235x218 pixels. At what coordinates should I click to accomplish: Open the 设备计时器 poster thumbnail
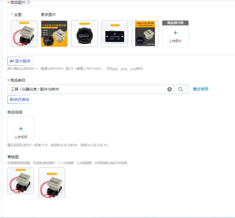pos(145,34)
